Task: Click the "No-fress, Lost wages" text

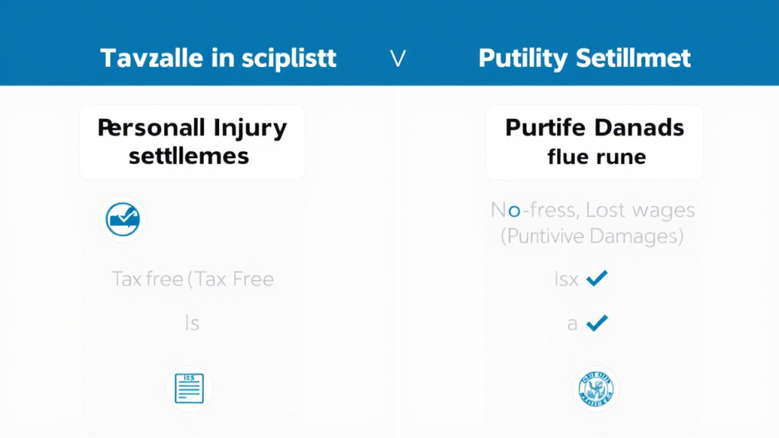Action: point(593,210)
